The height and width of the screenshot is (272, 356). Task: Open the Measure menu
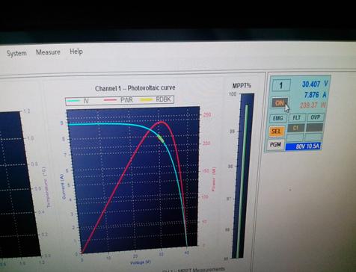[x=48, y=52]
